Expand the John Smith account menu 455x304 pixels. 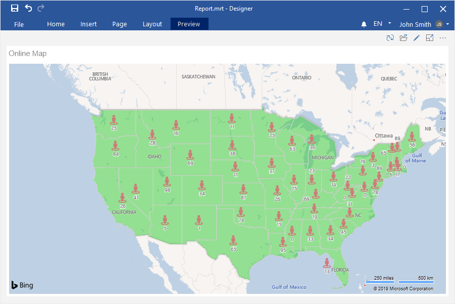coord(447,24)
